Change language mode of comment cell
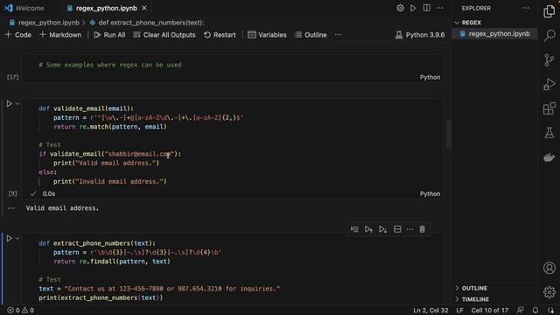560x315 pixels. (430, 77)
